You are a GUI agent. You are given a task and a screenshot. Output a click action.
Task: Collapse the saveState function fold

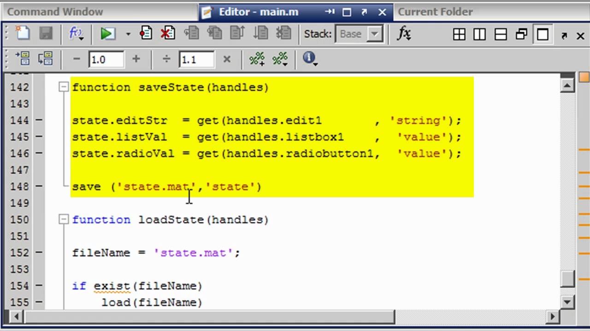click(64, 87)
